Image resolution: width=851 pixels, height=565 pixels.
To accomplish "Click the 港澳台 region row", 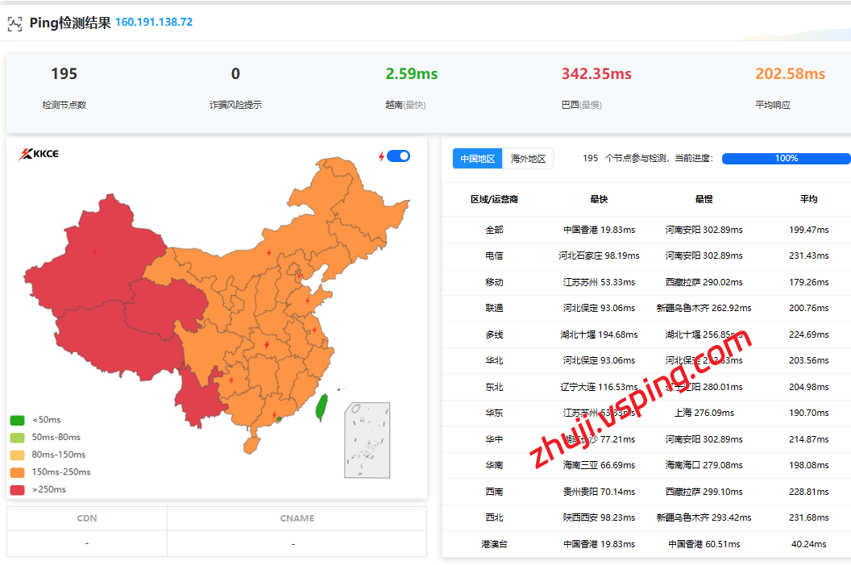I will click(x=494, y=544).
